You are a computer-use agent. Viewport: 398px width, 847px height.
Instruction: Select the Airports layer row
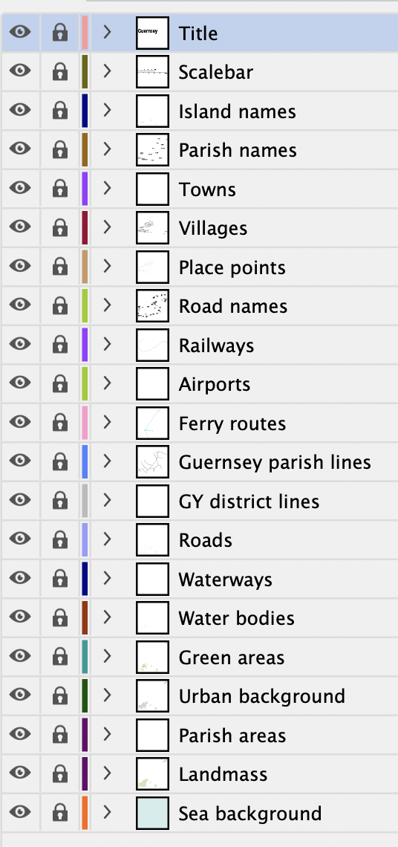tap(200, 384)
